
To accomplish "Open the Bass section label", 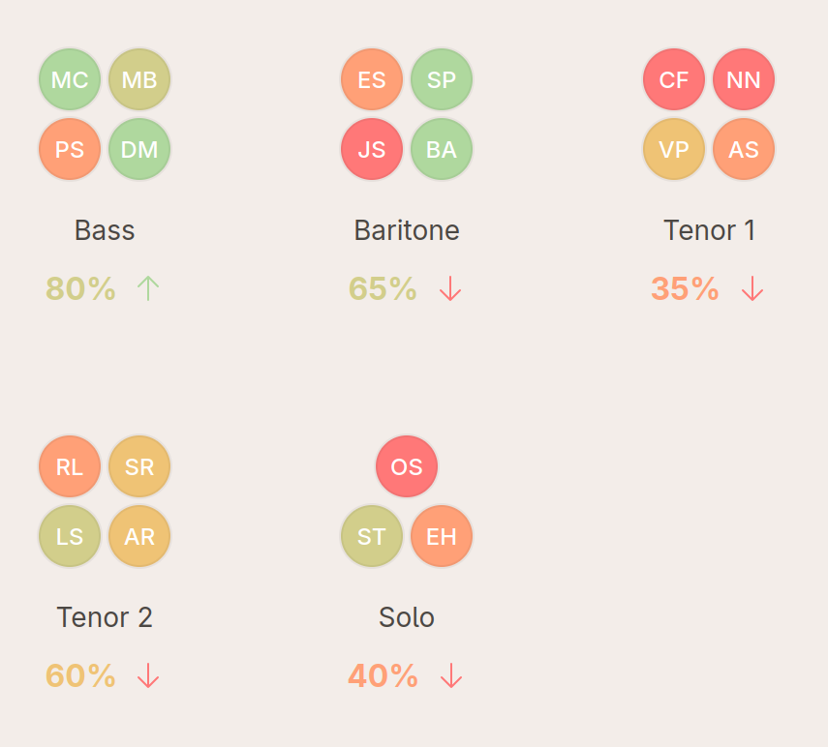I will (105, 230).
